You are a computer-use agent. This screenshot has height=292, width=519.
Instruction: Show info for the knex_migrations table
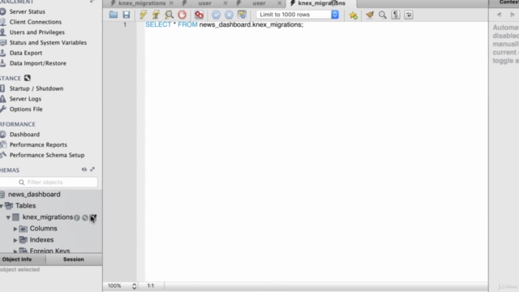pyautogui.click(x=77, y=217)
